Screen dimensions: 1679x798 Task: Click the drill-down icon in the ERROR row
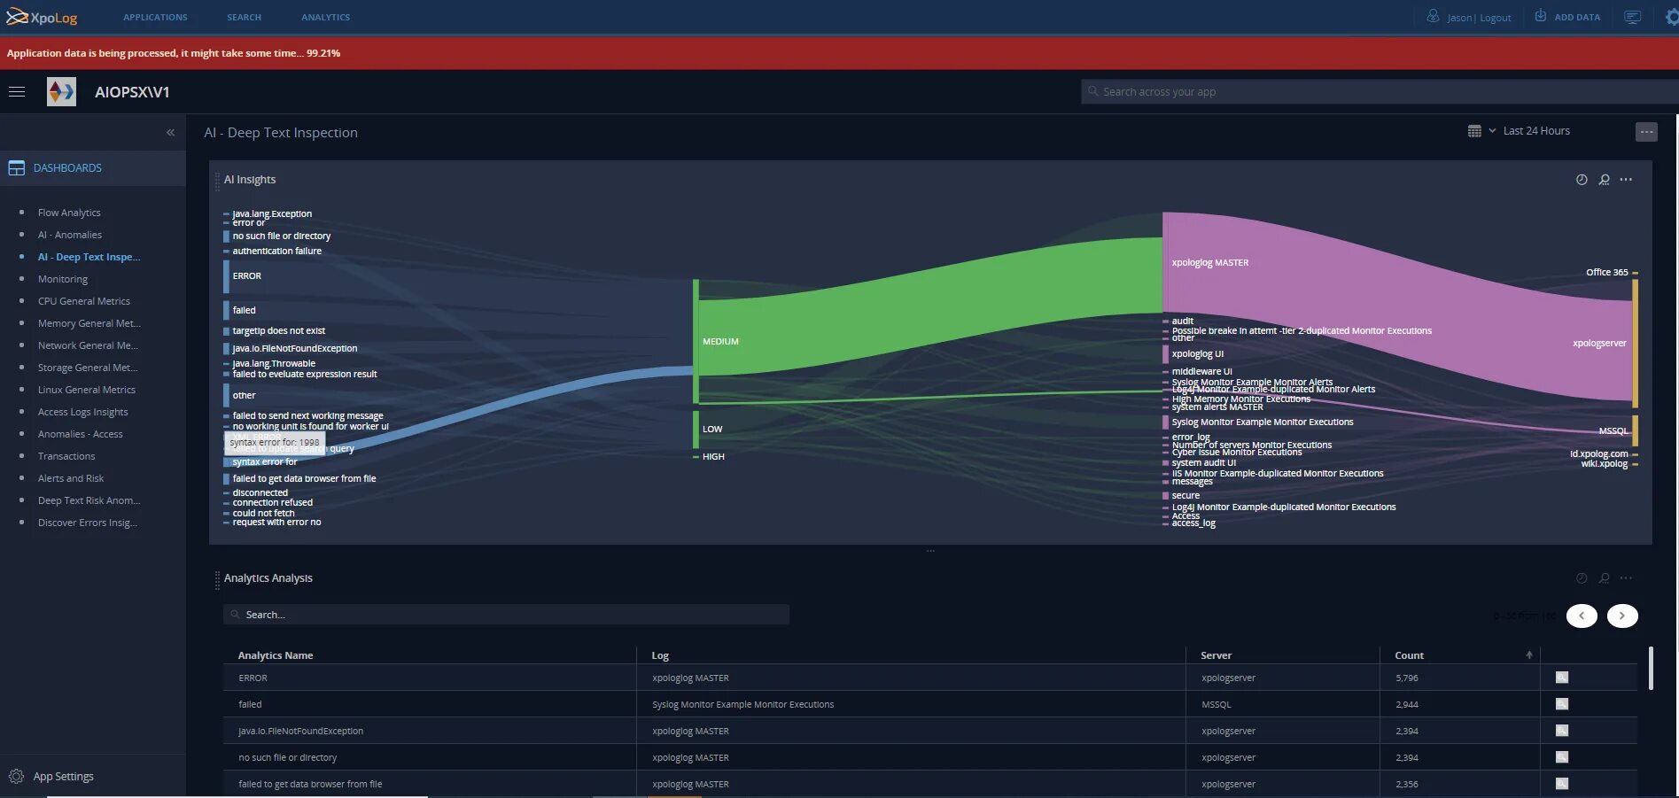coord(1562,678)
